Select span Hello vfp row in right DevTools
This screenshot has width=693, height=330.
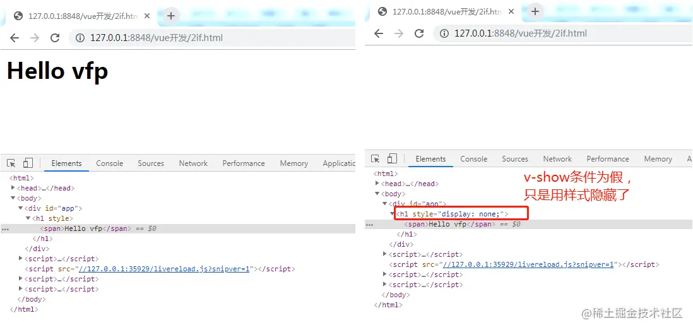tap(529, 225)
